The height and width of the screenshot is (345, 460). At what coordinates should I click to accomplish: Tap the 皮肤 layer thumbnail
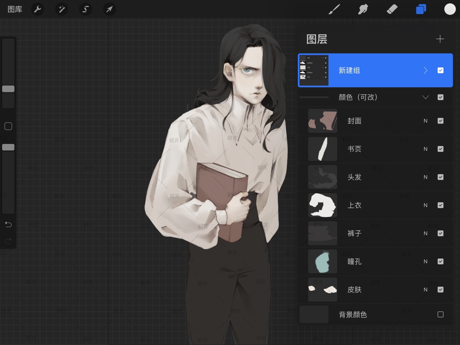coord(323,290)
